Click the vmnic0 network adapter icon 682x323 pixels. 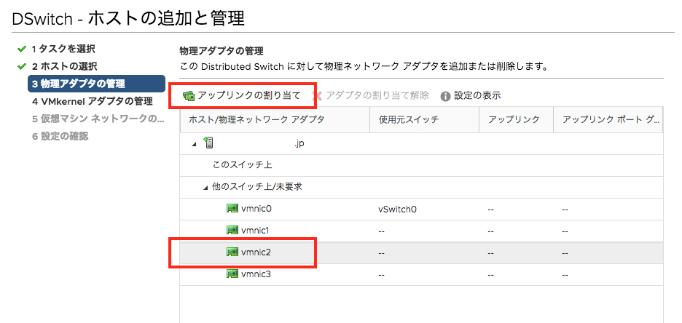click(x=232, y=208)
